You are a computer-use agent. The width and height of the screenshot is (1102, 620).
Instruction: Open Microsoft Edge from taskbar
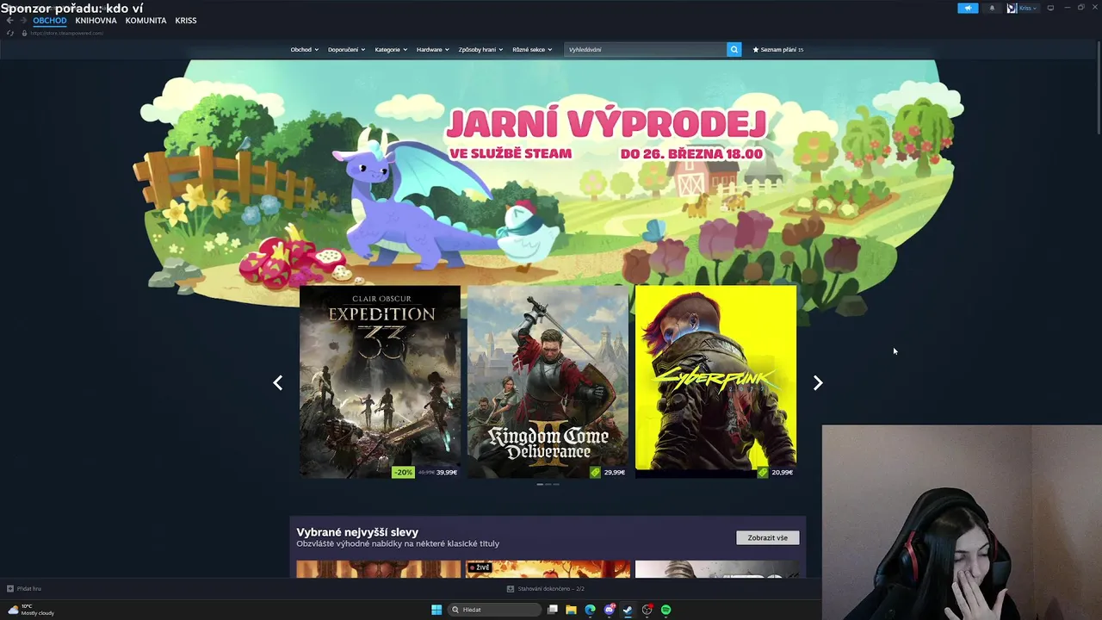(x=590, y=610)
